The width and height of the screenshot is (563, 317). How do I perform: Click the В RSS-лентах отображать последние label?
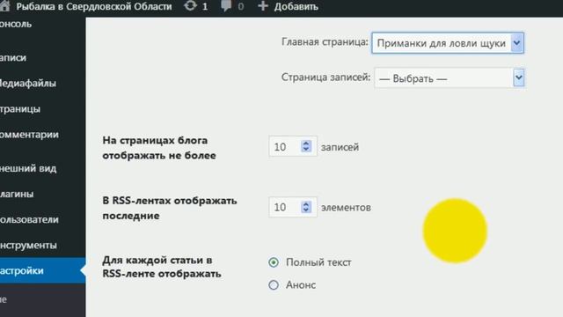(170, 208)
